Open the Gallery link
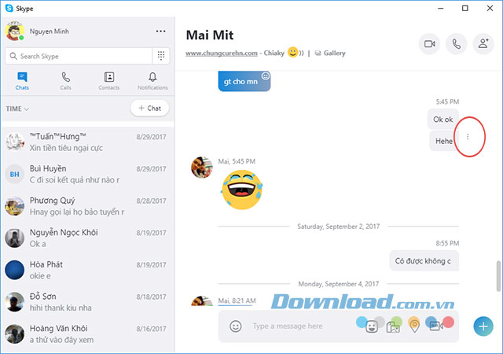This screenshot has height=354, width=503. (334, 53)
